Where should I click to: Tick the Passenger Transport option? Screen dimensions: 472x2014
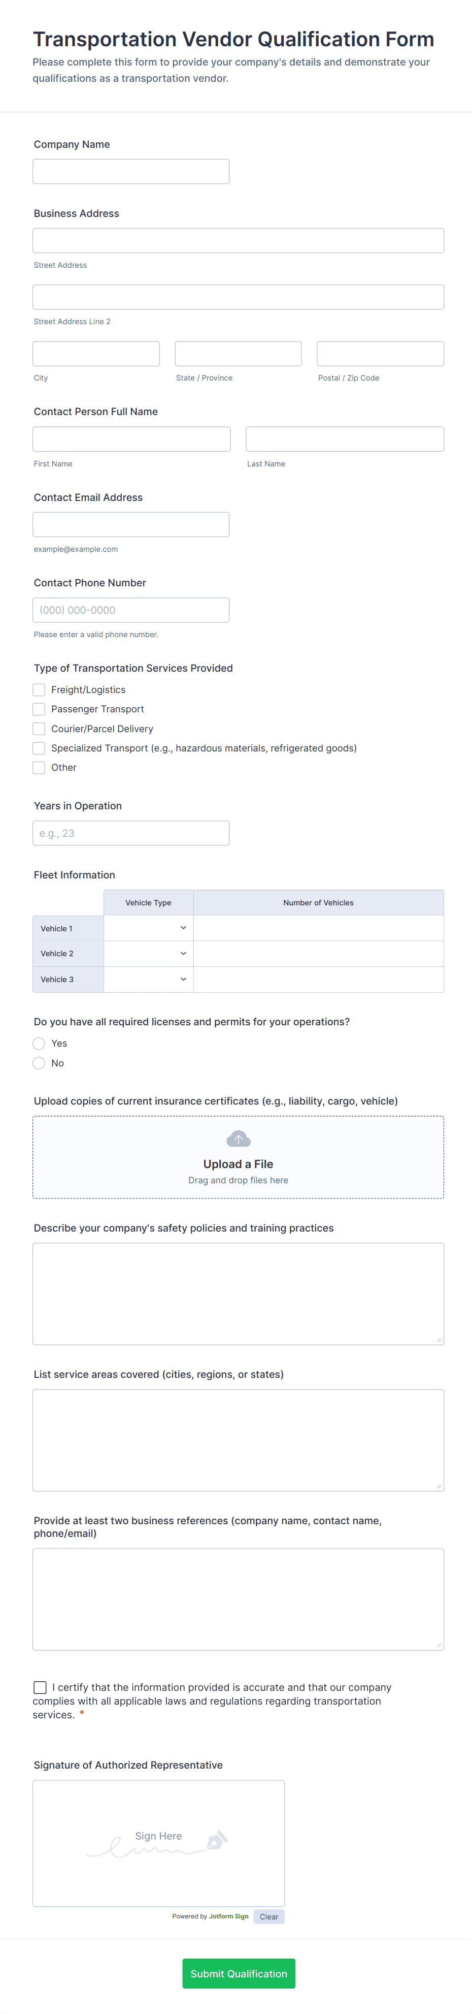pos(39,709)
